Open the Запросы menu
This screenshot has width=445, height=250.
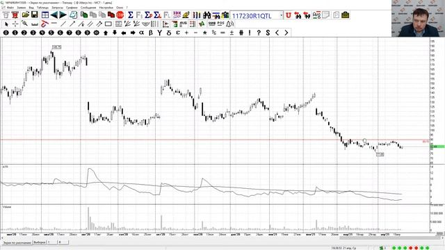click(x=57, y=8)
